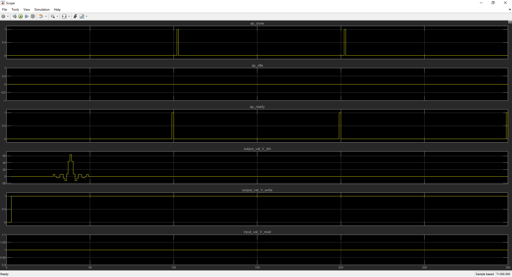Click the Step Back simulation button
512x277 pixels.
point(14,16)
